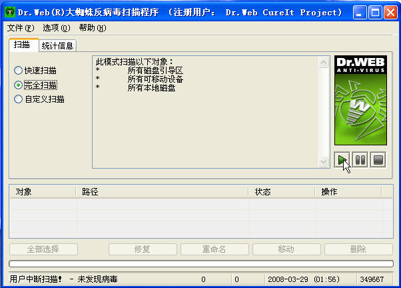Open the 帮助(H) menu
Screen dimensions: 401x288
click(x=93, y=27)
